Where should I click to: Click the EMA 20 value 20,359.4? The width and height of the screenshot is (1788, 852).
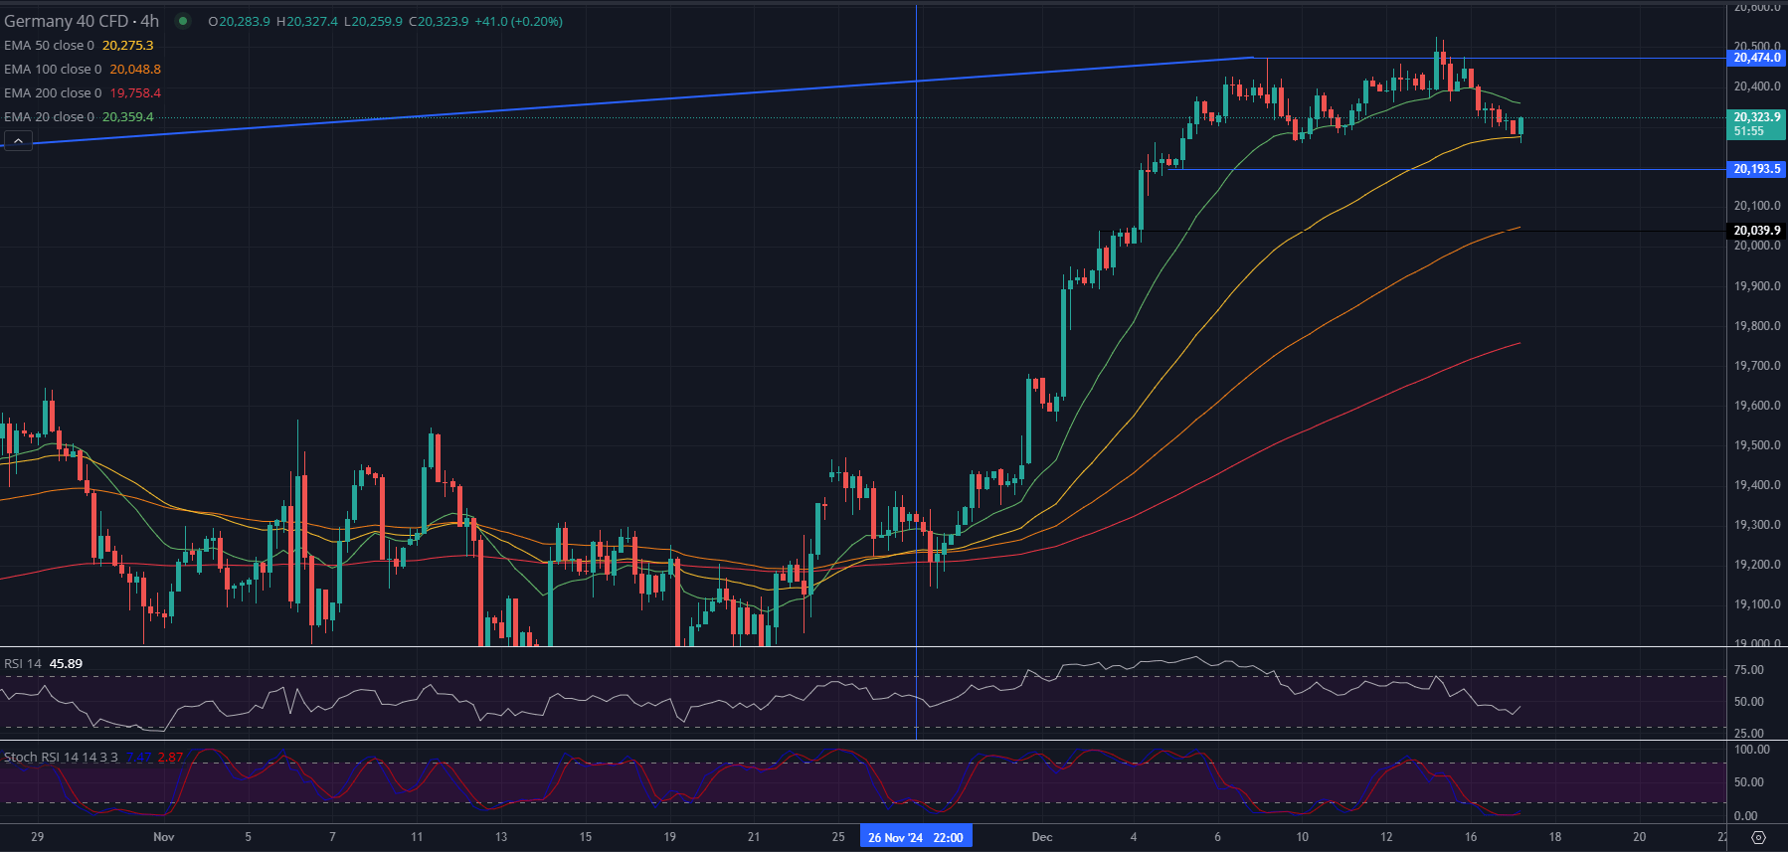tap(128, 116)
